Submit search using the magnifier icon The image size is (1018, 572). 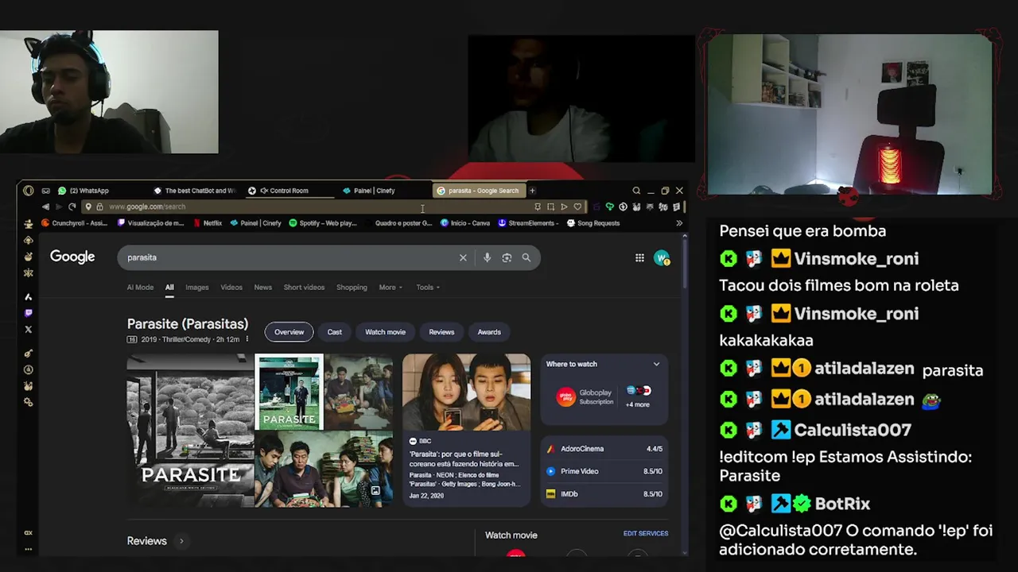pos(526,257)
